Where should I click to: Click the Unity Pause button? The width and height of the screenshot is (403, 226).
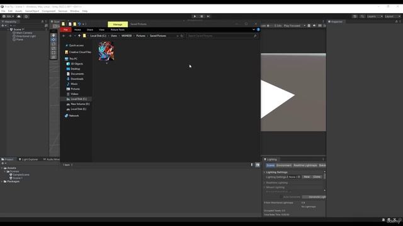click(201, 16)
